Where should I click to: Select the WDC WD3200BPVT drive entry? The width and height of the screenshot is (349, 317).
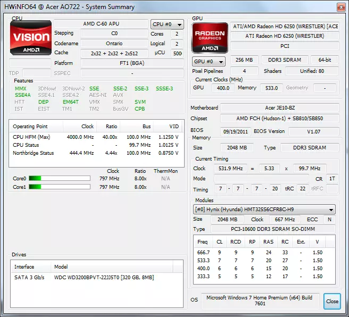click(97, 278)
